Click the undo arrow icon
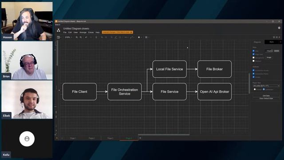The height and width of the screenshot is (160, 284). pos(86,37)
